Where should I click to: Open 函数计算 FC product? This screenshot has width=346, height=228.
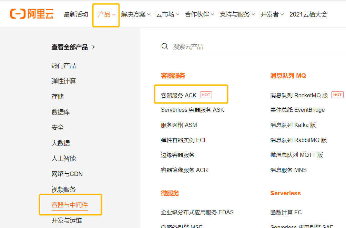pos(286,213)
